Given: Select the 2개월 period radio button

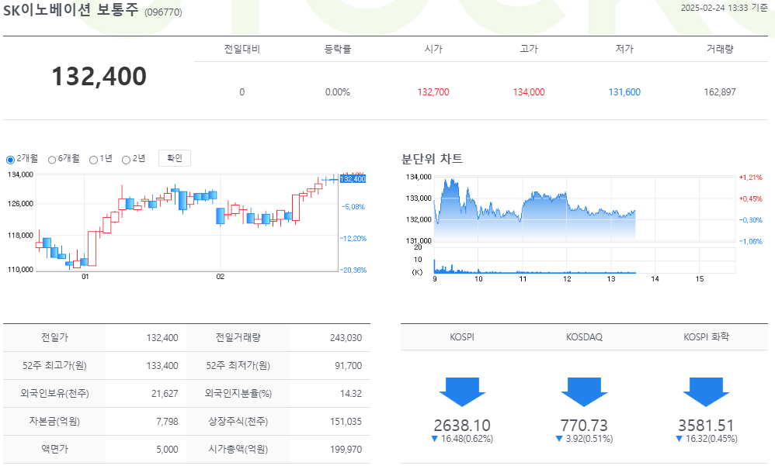Looking at the screenshot, I should pos(9,158).
